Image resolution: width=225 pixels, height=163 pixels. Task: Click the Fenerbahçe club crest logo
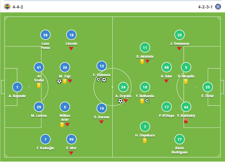pyautogui.click(x=7, y=7)
